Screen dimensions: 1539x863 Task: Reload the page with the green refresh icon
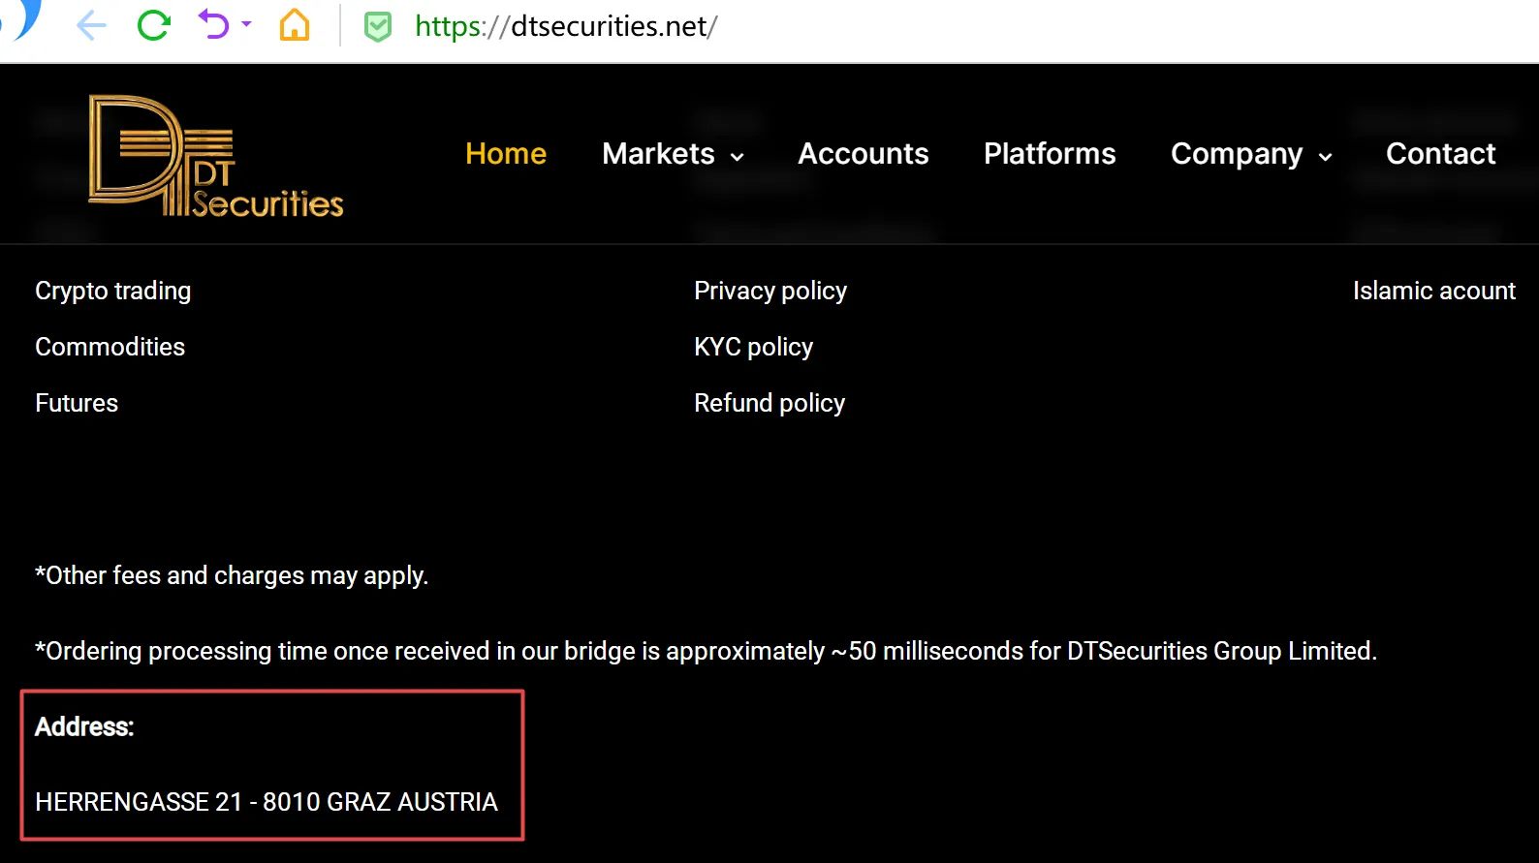click(154, 25)
